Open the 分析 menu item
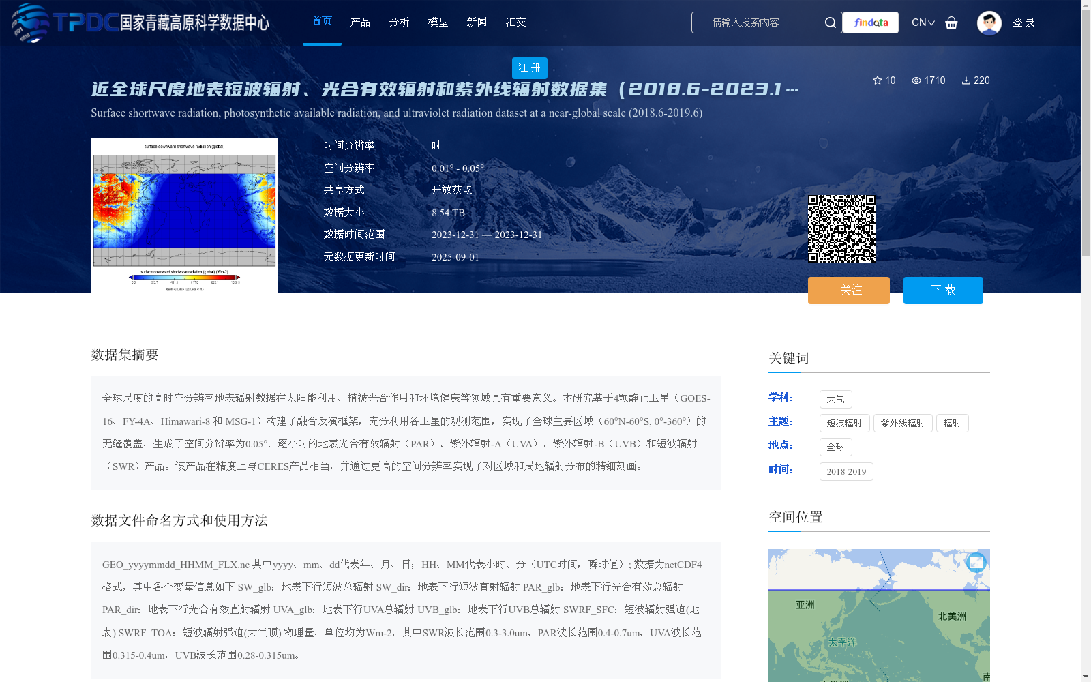This screenshot has height=682, width=1091. [399, 23]
